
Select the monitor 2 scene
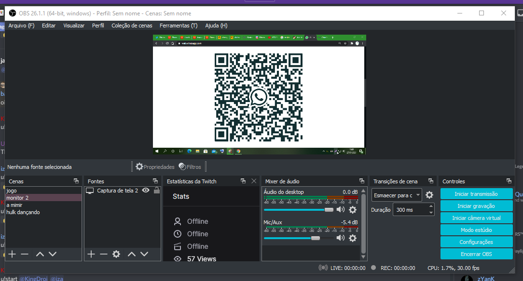click(43, 198)
